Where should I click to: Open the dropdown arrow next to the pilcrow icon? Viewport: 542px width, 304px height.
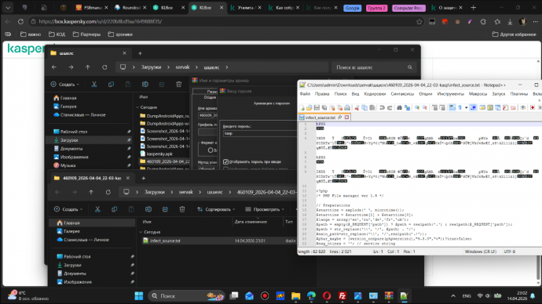(466, 108)
